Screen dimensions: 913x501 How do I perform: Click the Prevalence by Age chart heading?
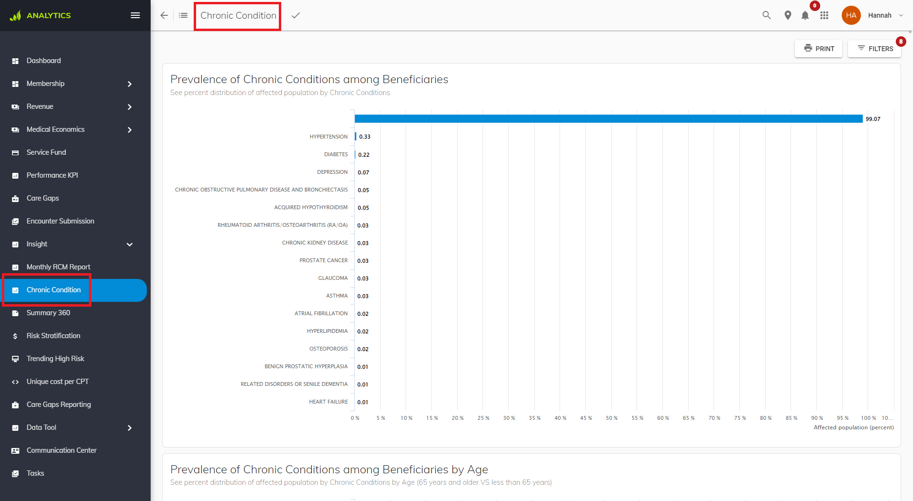click(x=329, y=469)
